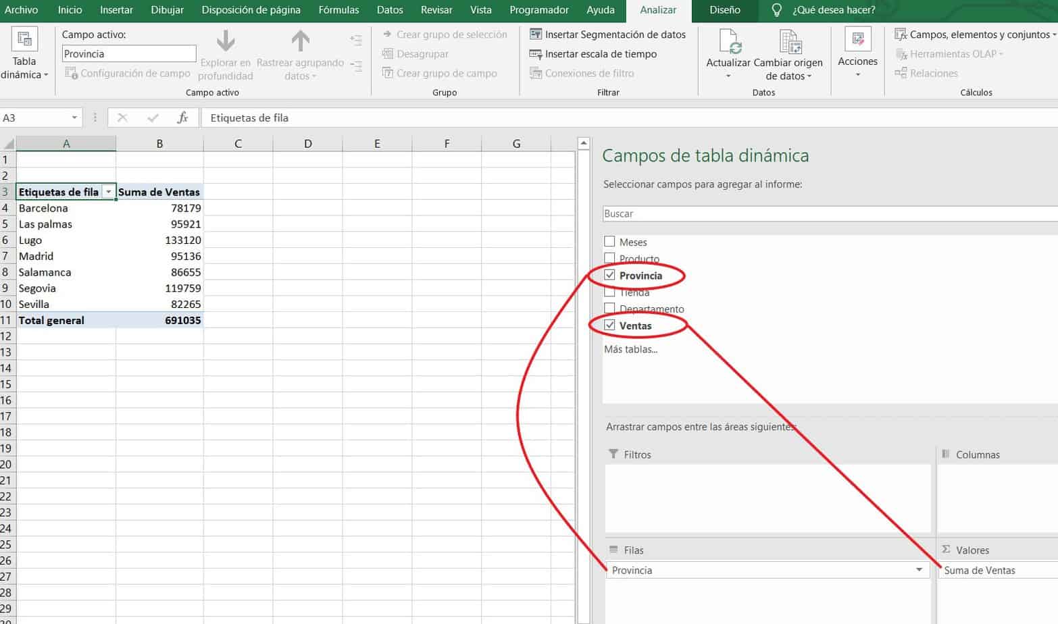Check the Departamento field checkbox
This screenshot has width=1058, height=624.
(x=609, y=309)
